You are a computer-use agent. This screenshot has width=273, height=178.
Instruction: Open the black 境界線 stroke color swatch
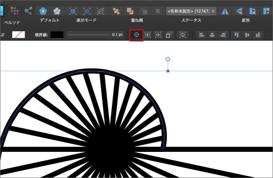(57, 35)
